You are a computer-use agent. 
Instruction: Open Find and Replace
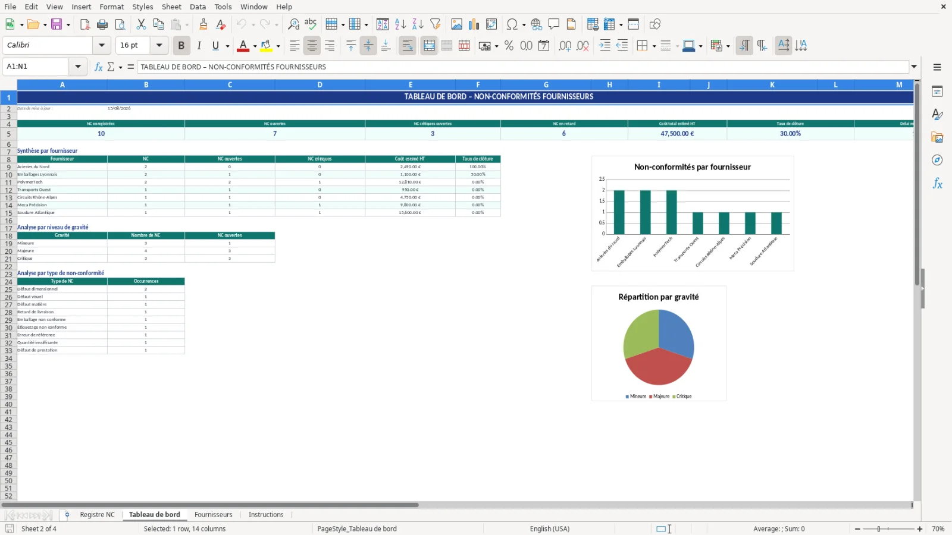293,24
